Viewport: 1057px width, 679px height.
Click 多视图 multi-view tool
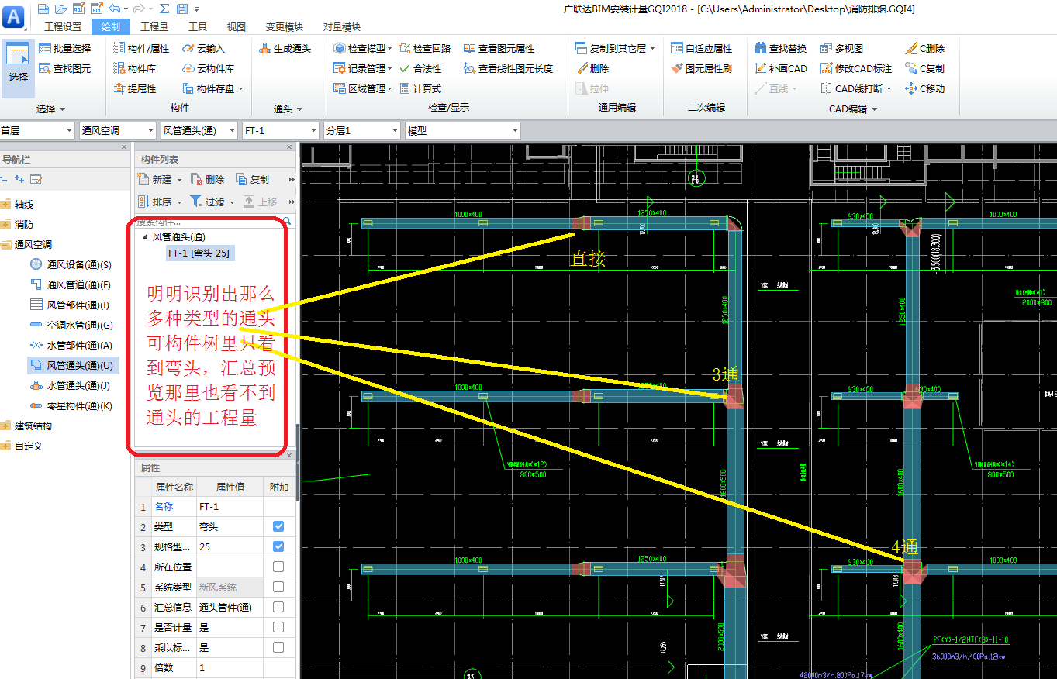click(x=842, y=48)
